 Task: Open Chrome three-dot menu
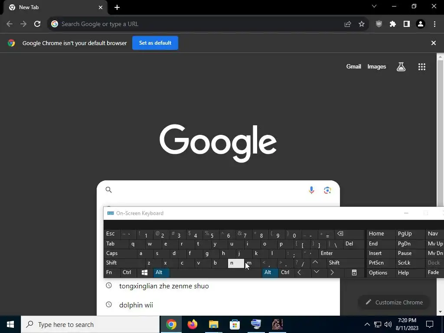pyautogui.click(x=434, y=24)
